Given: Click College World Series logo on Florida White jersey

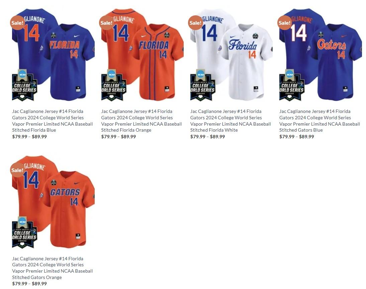Looking at the screenshot, I should point(202,85).
